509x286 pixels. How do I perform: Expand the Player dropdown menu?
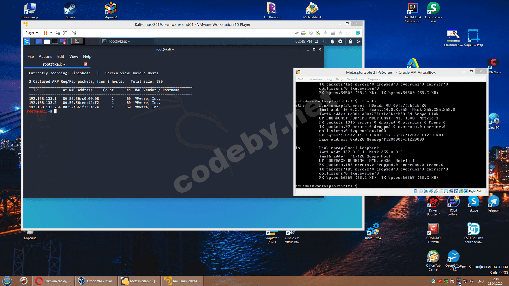[31, 33]
